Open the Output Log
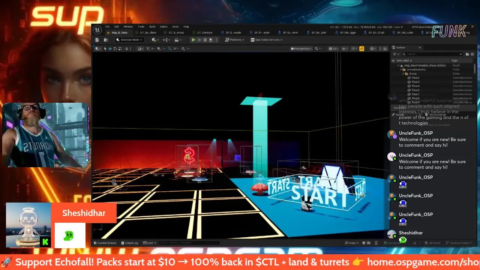Viewport: 480px width, 270px height. tap(129, 243)
